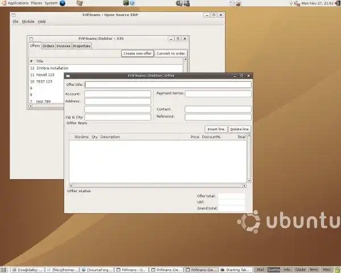Click the left arrow of Debtor horizontal scrollbar
Image resolution: width=341 pixels, height=273 pixels.
tap(31, 106)
